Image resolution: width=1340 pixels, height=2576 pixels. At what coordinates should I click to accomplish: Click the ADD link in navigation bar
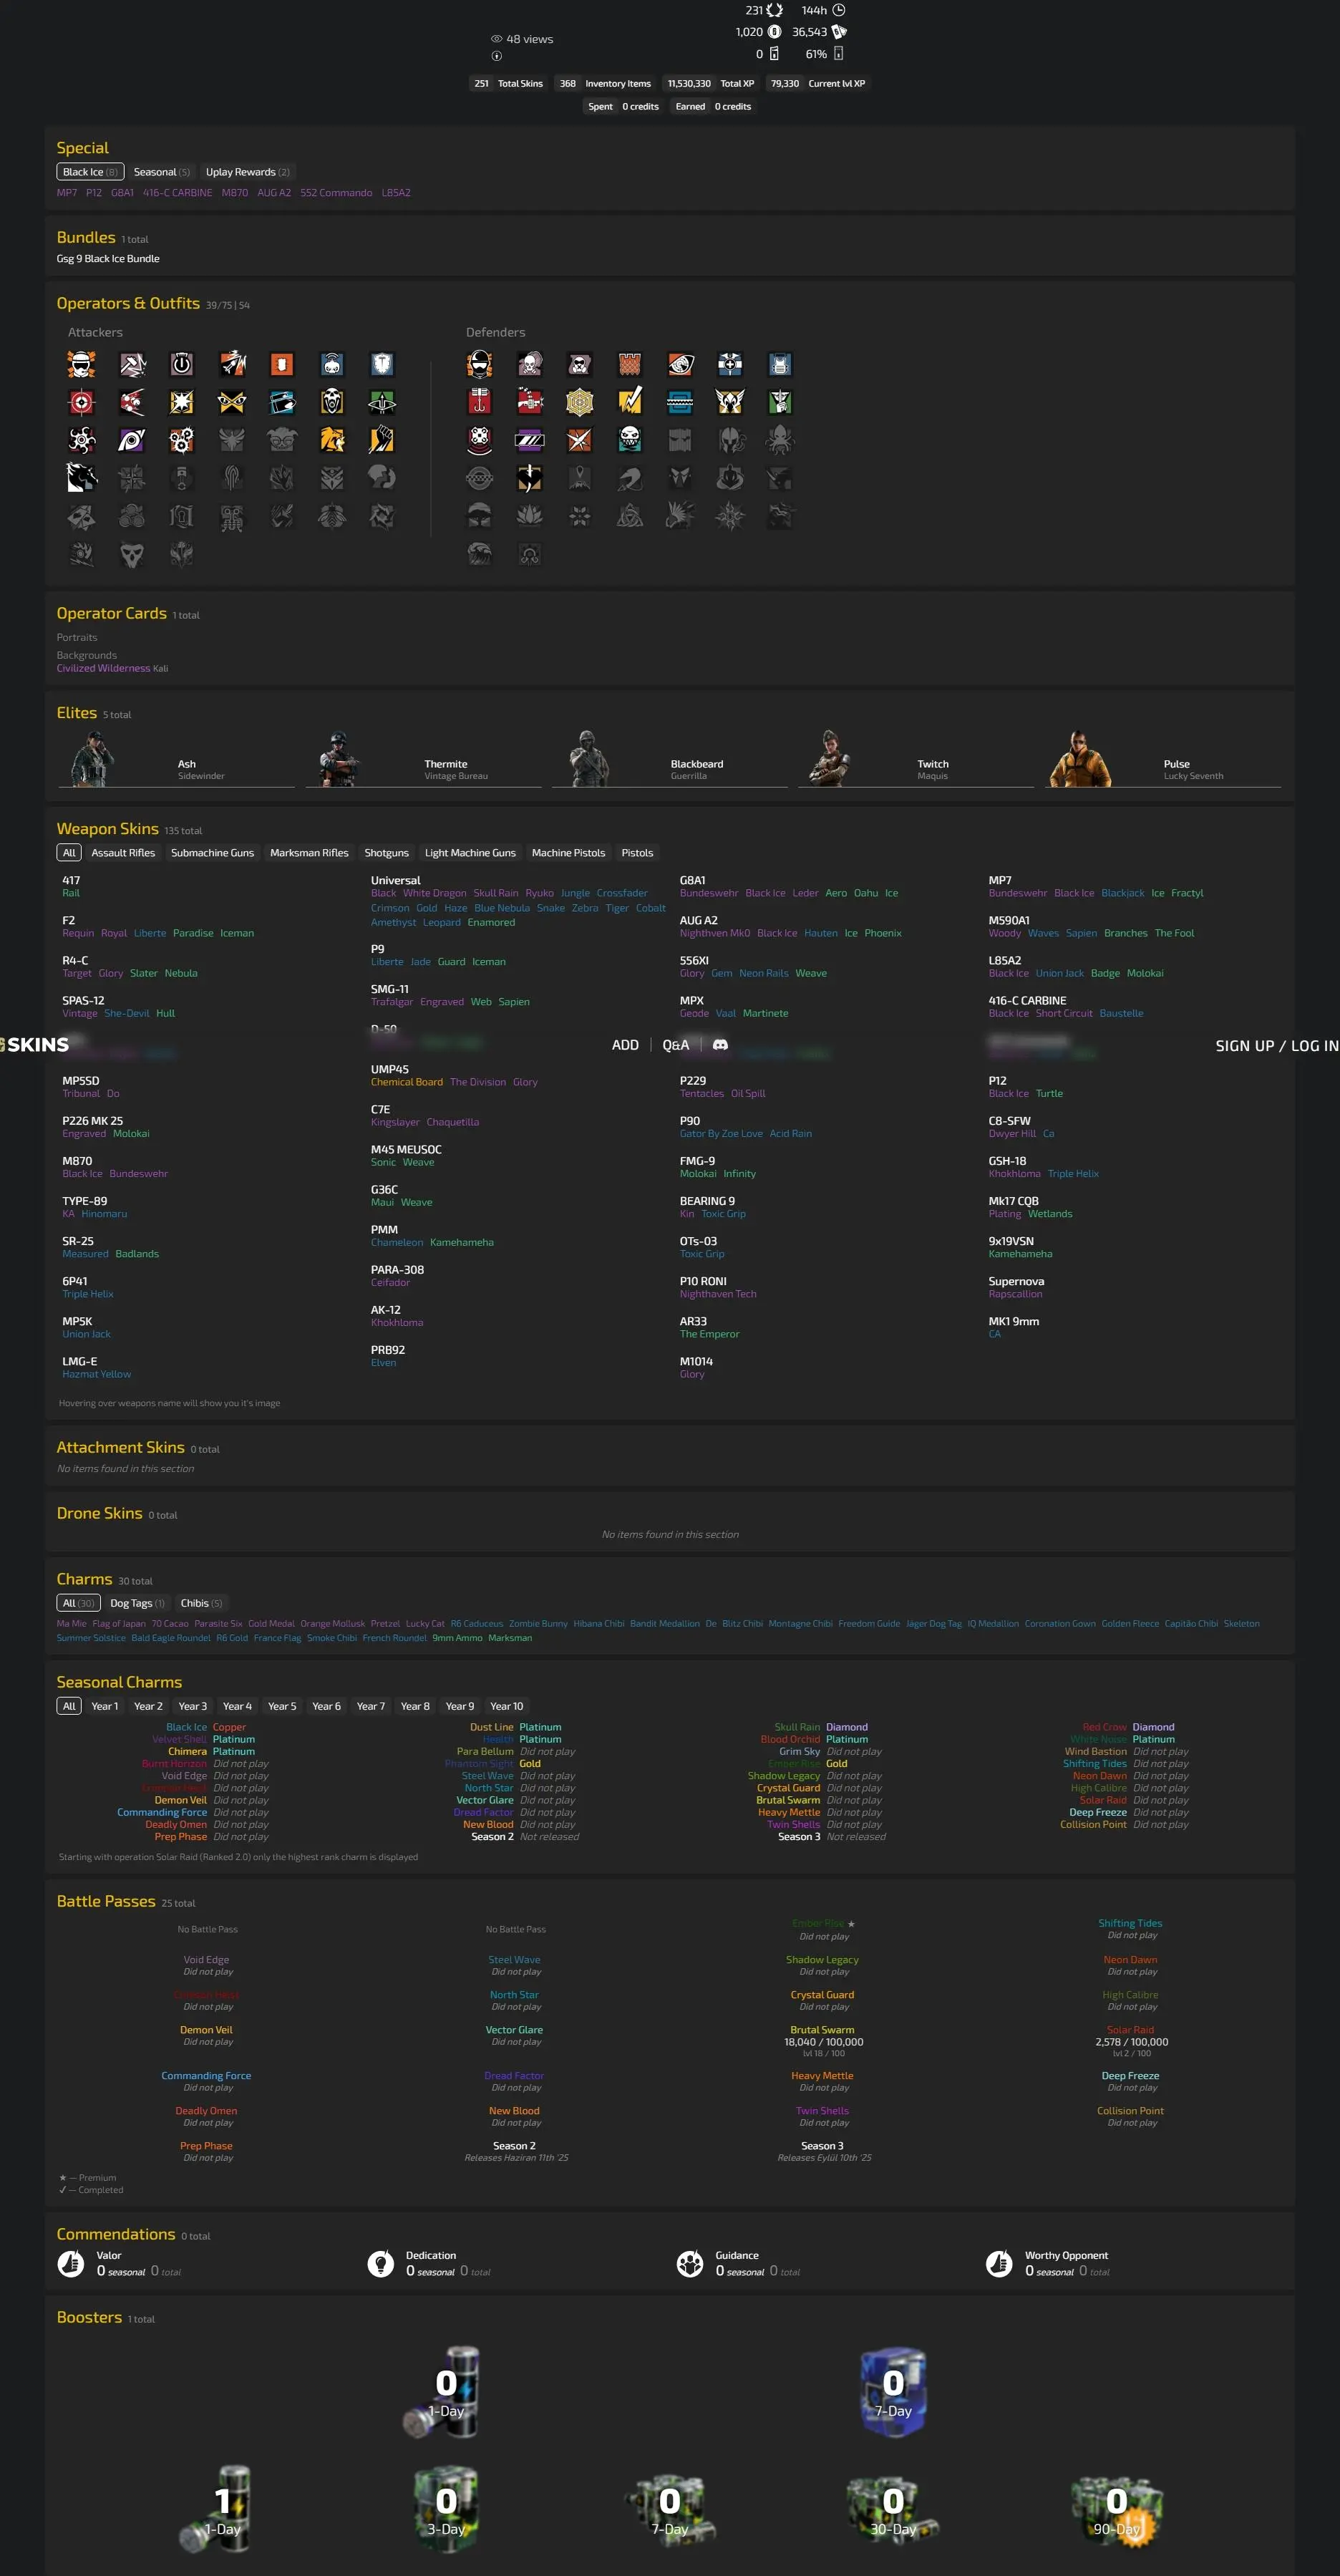(625, 1045)
